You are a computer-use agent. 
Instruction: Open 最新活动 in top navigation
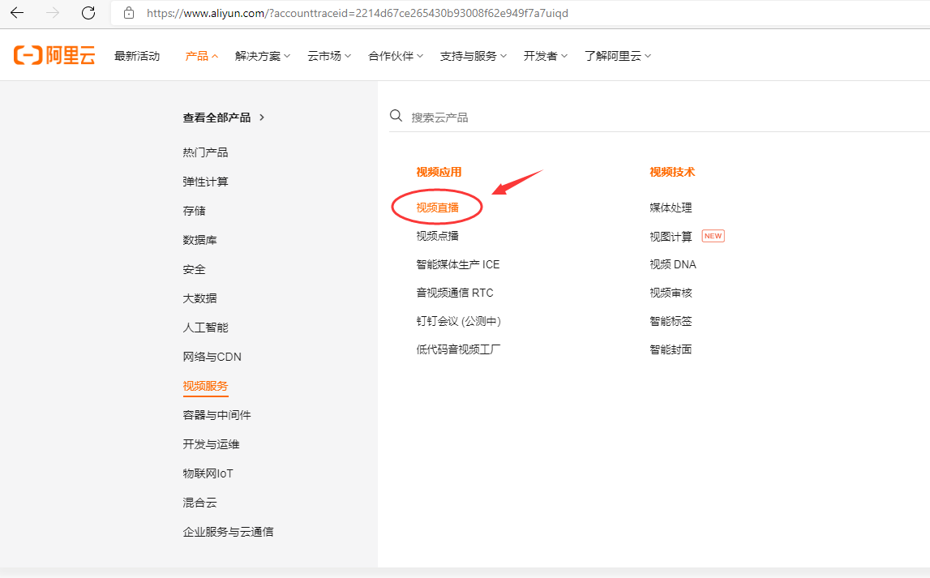[x=137, y=56]
